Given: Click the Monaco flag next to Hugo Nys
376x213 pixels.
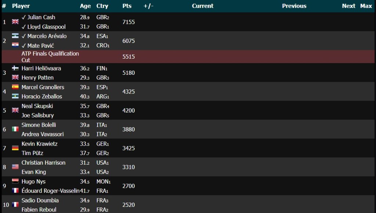Looking at the screenshot, I should coord(15,181).
